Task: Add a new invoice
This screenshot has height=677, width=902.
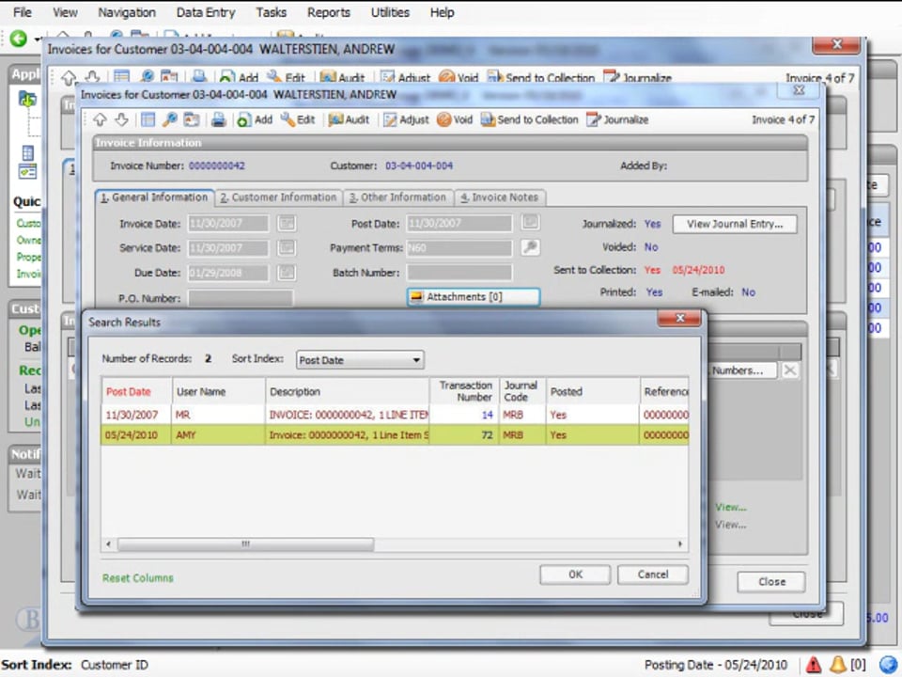Action: click(255, 119)
